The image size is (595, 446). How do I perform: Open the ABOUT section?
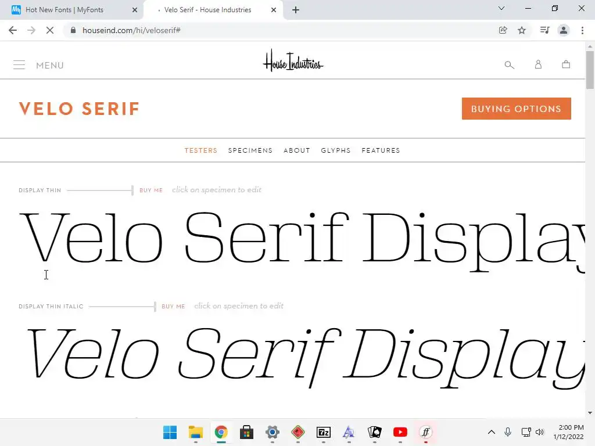[x=297, y=150]
